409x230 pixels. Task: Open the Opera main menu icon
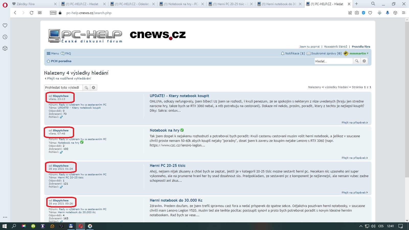coord(5,5)
